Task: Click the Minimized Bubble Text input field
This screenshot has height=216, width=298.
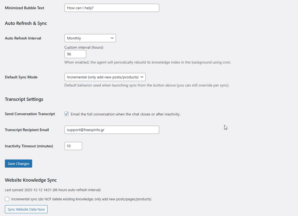Action: click(112, 8)
